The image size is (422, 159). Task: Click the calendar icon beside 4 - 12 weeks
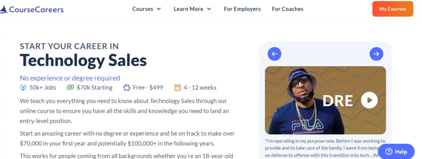point(178,87)
